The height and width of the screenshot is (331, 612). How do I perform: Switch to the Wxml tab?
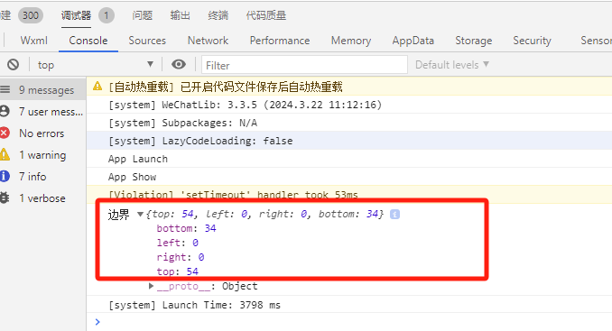coord(34,41)
